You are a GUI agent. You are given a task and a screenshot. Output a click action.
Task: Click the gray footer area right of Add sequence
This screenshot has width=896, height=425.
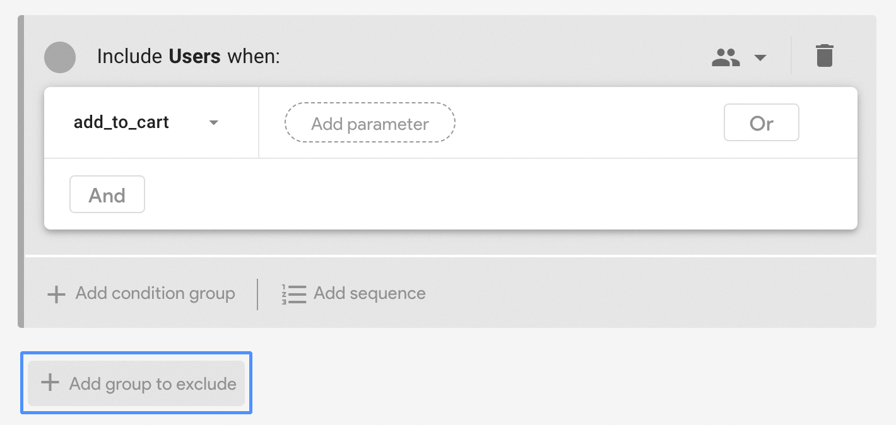[x=650, y=293]
